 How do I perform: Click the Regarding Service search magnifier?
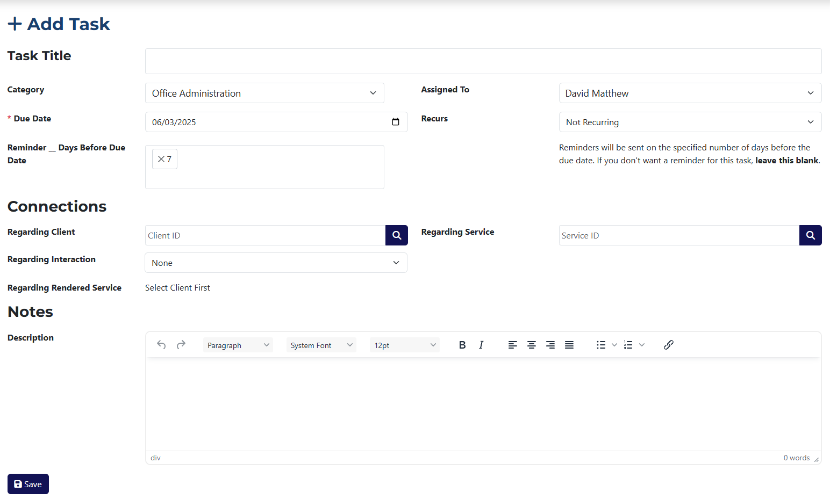tap(810, 235)
